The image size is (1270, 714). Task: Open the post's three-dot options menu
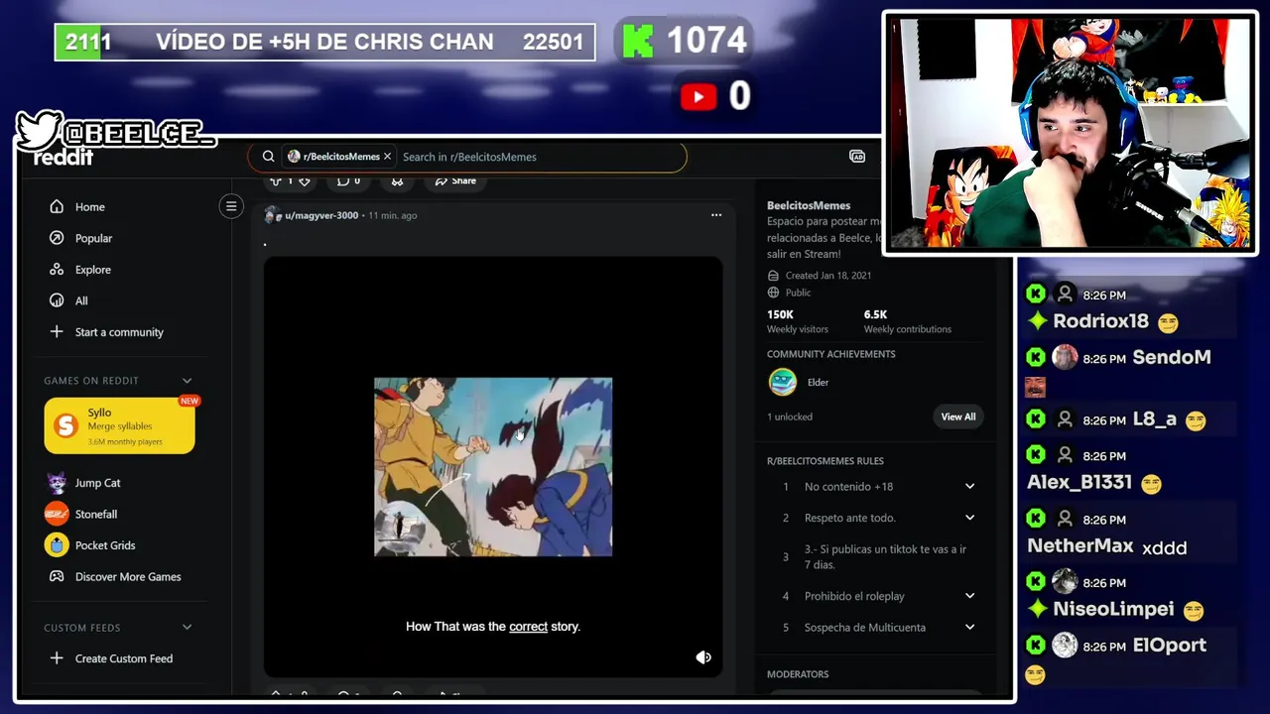point(716,215)
